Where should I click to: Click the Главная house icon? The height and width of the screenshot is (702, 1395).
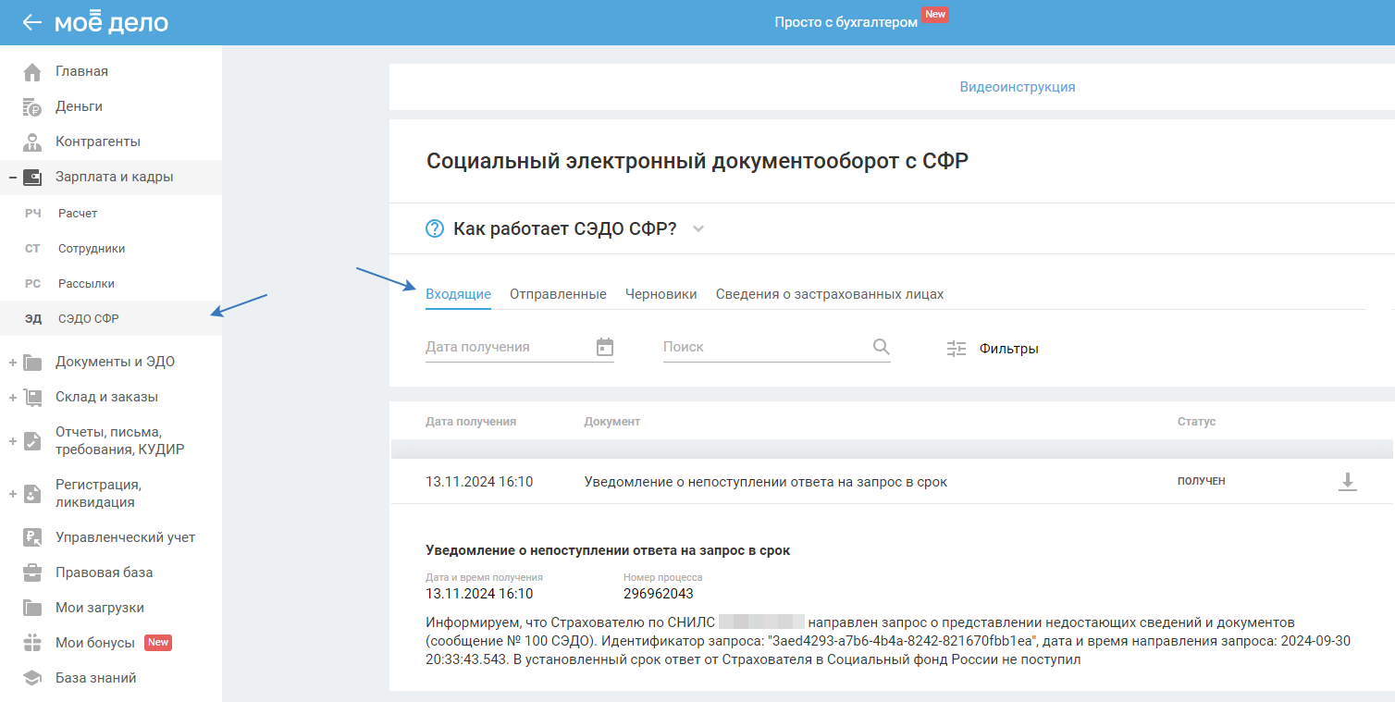pos(32,71)
